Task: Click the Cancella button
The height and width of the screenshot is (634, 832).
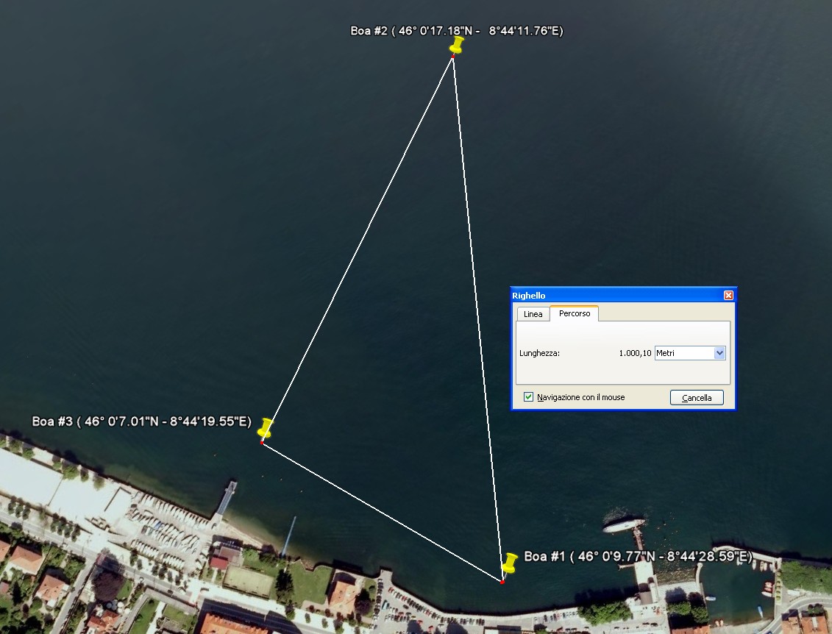Action: tap(697, 398)
